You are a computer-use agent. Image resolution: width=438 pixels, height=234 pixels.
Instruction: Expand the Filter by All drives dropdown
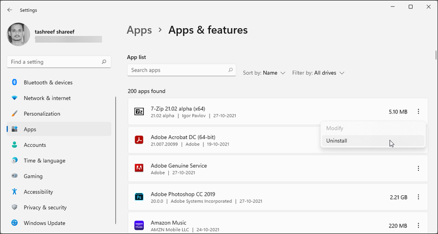click(x=319, y=73)
